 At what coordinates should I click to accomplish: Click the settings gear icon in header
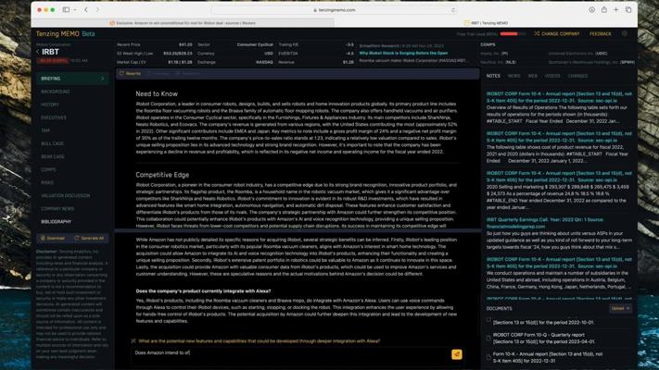625,33
